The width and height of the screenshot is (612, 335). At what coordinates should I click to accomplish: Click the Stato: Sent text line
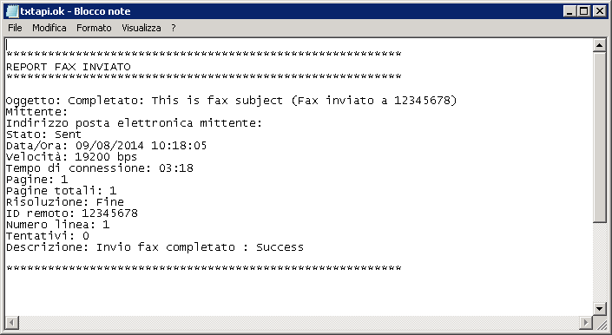(43, 135)
